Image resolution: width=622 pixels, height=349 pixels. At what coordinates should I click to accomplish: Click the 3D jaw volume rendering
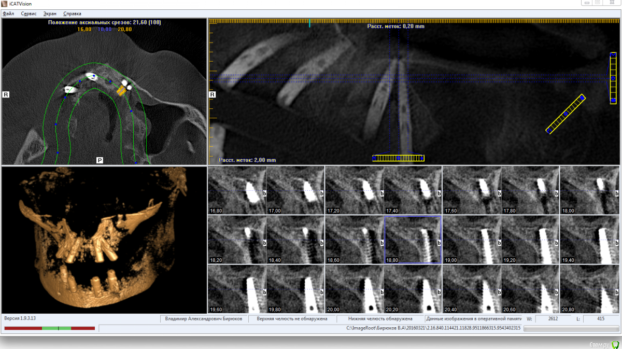click(x=104, y=239)
